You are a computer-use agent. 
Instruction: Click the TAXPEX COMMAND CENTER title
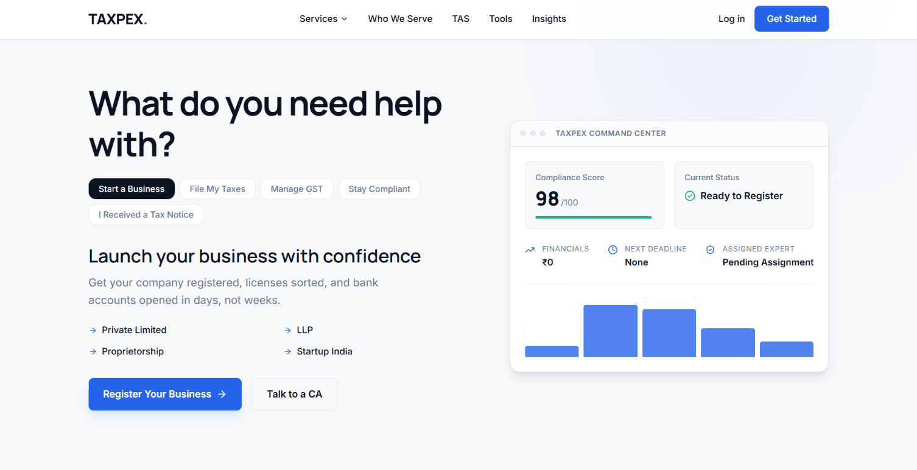611,133
